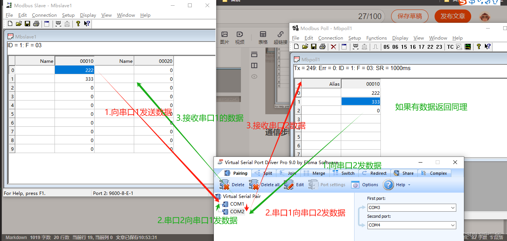Select Pairing tab in Virtual Serial Port Driver

click(236, 173)
